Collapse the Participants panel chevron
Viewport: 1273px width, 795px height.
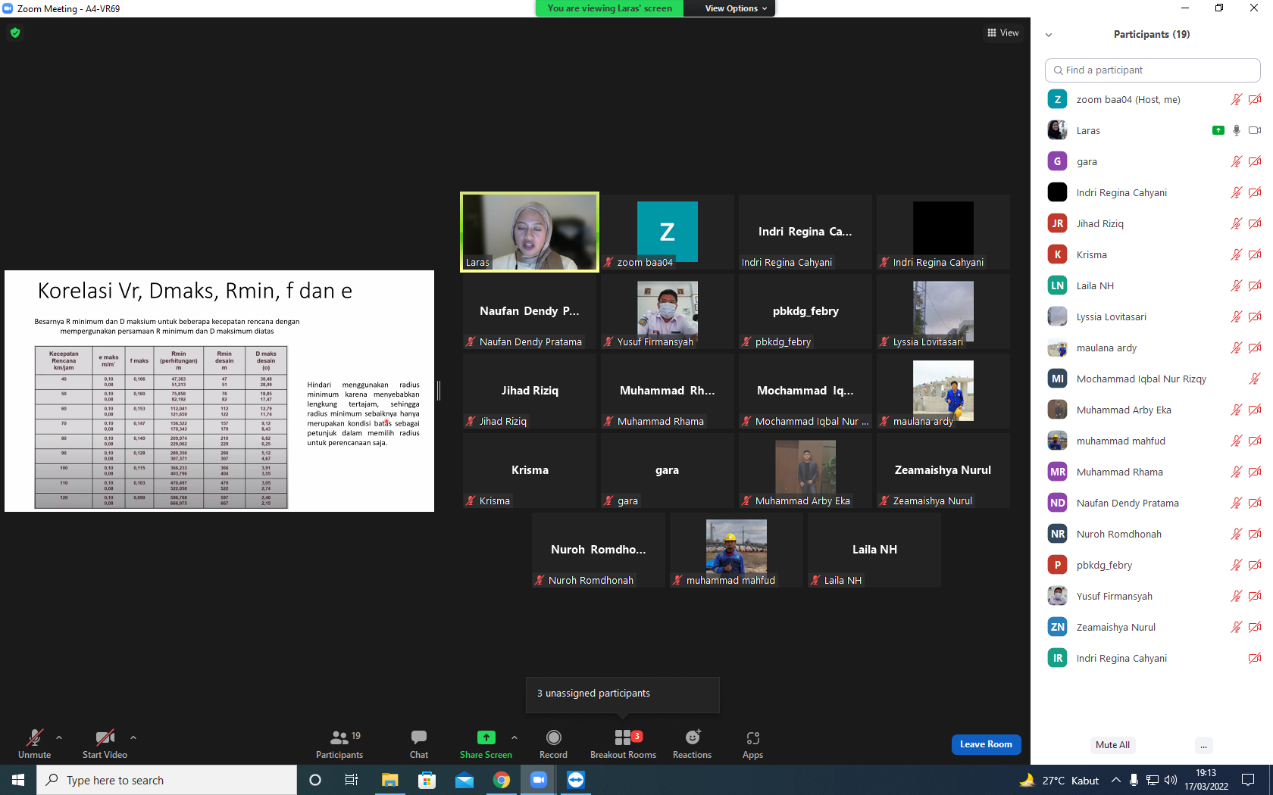tap(1049, 35)
